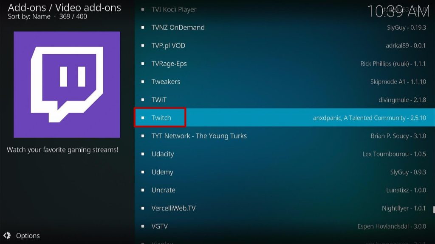Image resolution: width=435 pixels, height=244 pixels.
Task: Open the highlighted Twitch add-on
Action: [285, 118]
